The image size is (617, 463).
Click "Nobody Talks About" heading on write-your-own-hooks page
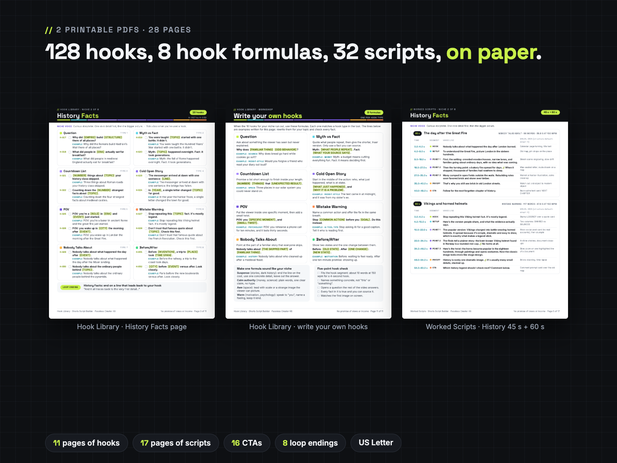point(258,240)
